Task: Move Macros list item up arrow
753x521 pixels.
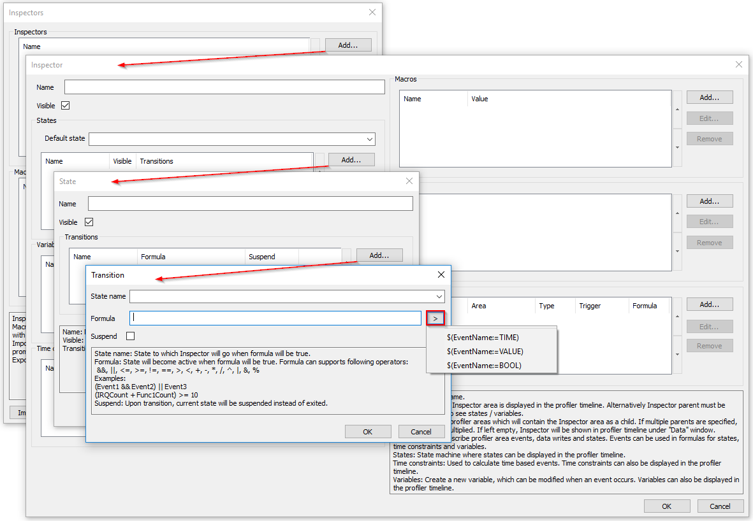Action: (677, 109)
